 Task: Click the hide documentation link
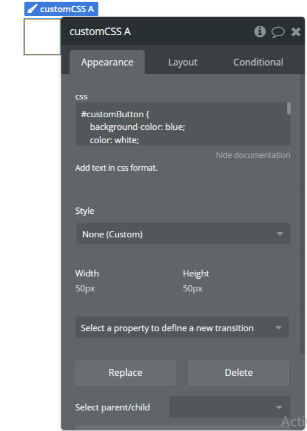click(x=253, y=155)
